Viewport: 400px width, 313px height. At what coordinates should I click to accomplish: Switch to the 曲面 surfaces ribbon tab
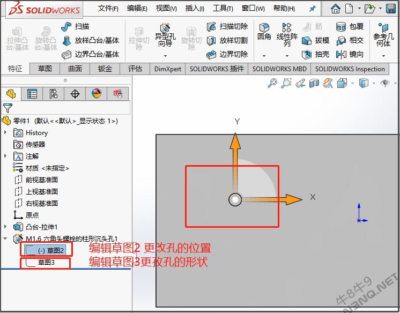75,69
